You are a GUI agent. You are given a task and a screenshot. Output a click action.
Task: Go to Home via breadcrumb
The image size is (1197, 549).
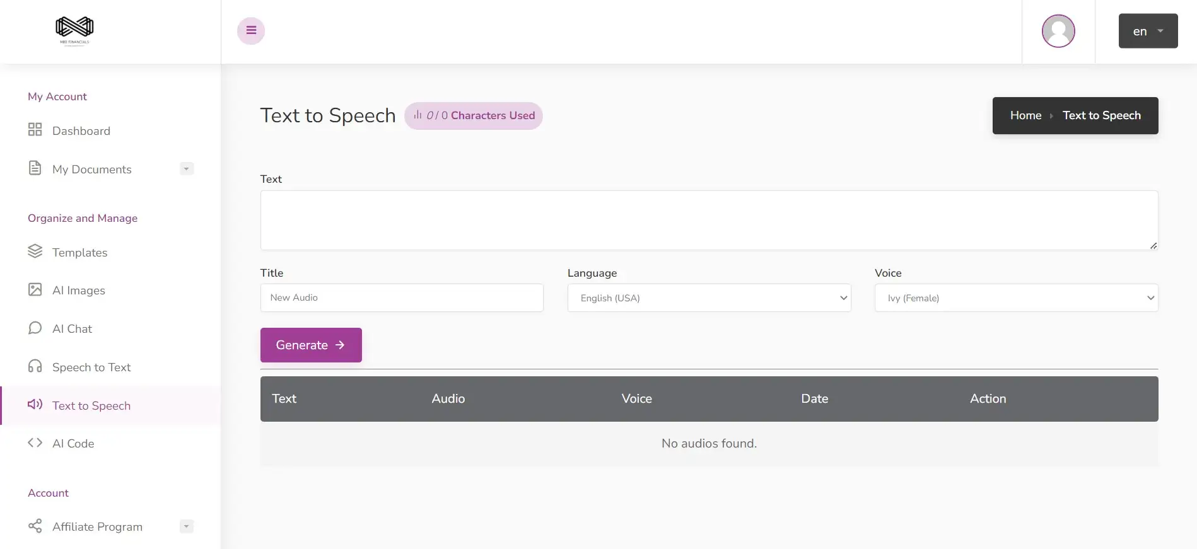[x=1025, y=115]
